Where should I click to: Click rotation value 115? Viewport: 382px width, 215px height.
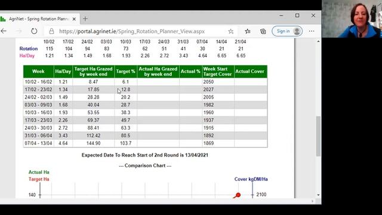49,49
